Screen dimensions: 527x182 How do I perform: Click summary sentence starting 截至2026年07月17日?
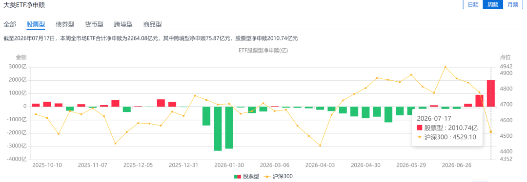click(x=151, y=38)
